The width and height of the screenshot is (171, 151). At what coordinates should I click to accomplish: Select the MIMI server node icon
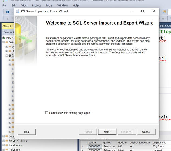click(x=4, y=38)
